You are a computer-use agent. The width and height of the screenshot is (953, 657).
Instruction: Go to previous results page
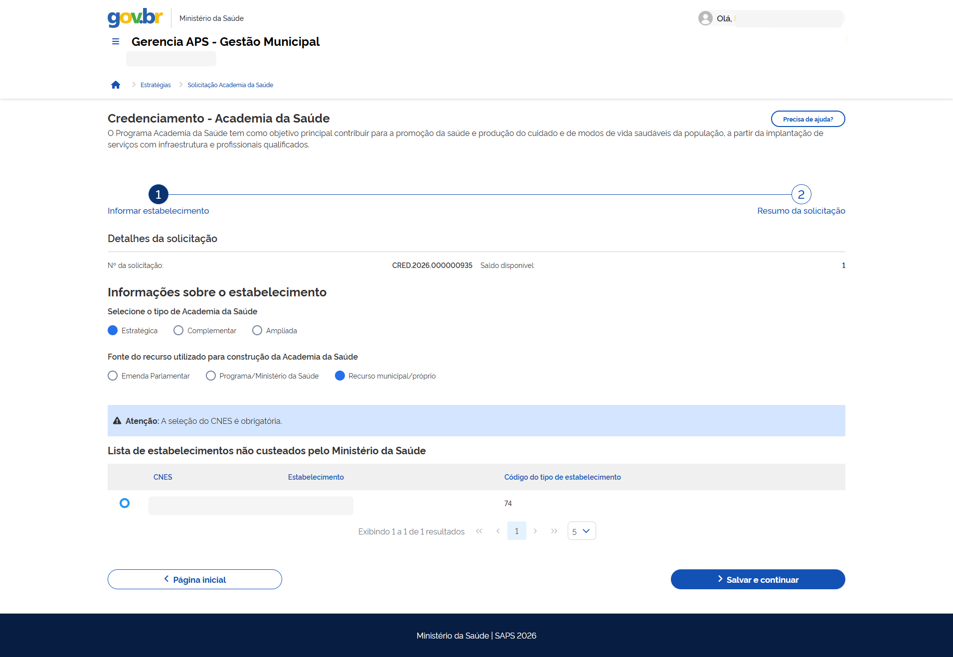[498, 531]
